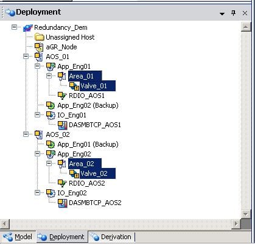The height and width of the screenshot is (244, 255).
Task: Click the vertical scrollbar down arrow
Action: coord(246,214)
